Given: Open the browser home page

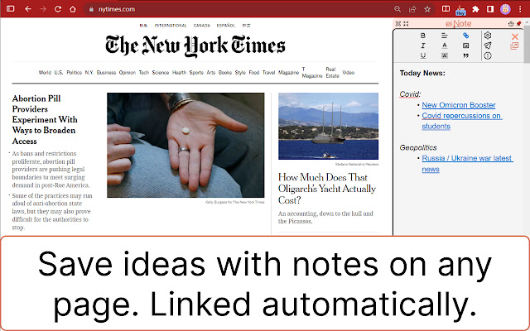Looking at the screenshot, I should click(x=73, y=9).
